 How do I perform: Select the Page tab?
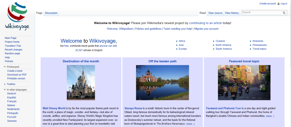click(39, 13)
